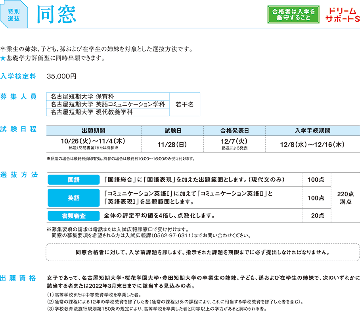The height and width of the screenshot is (311, 360).
Task: Click the blue 国語 tag
Action: (74, 179)
